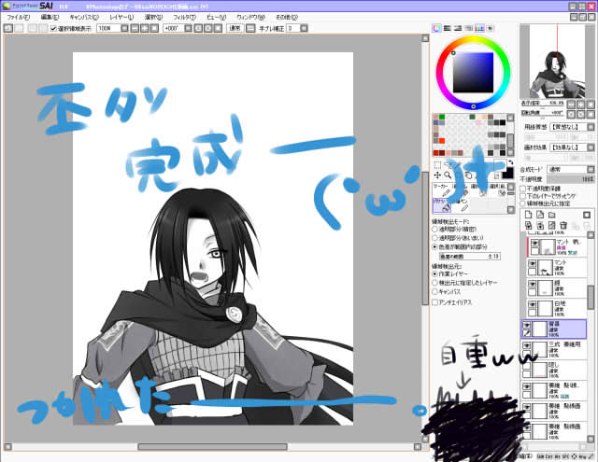Click the zoom percentage input field
This screenshot has height=462, width=598.
[108, 28]
